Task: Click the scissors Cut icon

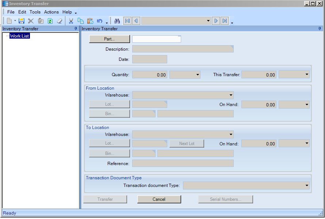Action: coord(71,21)
